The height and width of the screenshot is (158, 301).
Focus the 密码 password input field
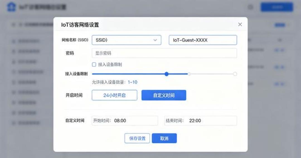tap(164, 53)
